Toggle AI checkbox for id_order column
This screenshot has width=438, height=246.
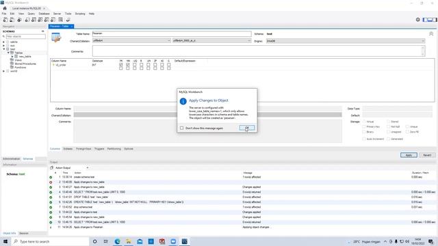pos(162,65)
